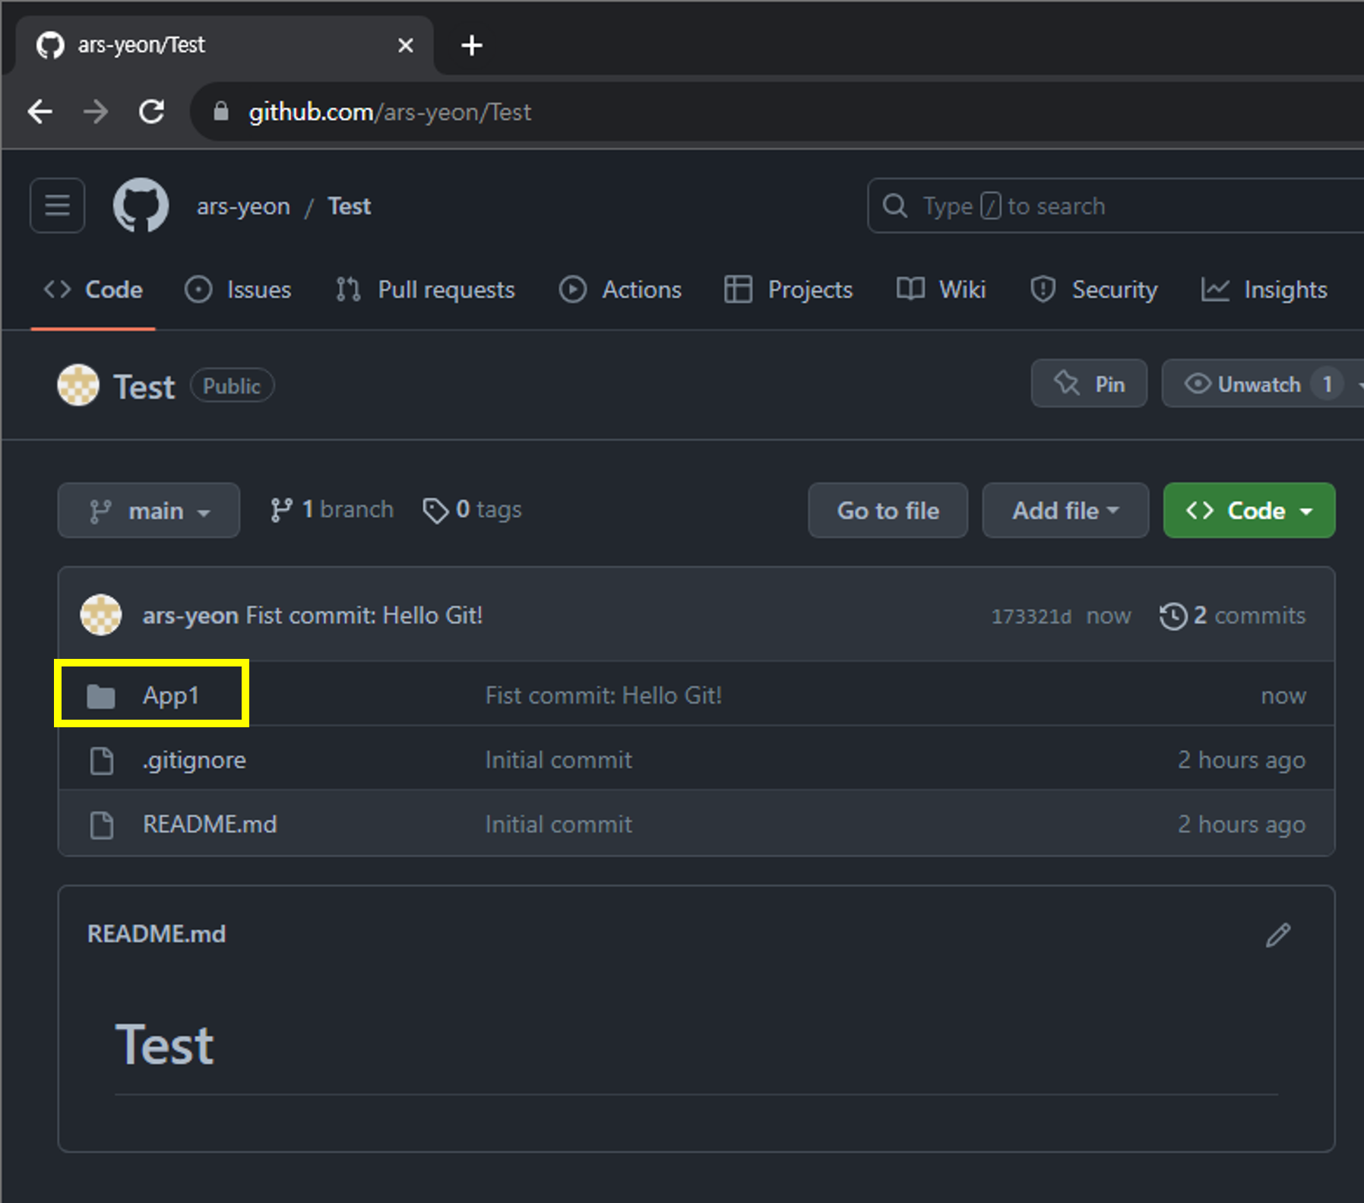The height and width of the screenshot is (1203, 1364).
Task: Click the padlock site info icon
Action: 221,112
